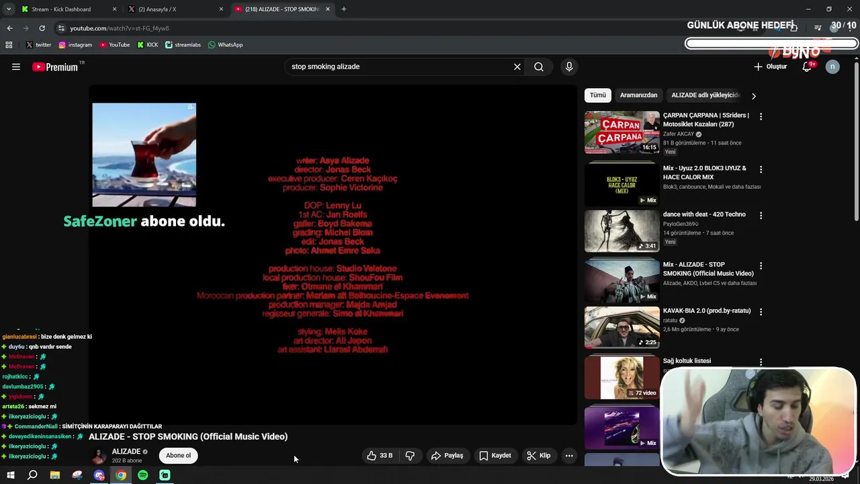Image resolution: width=860 pixels, height=484 pixels.
Task: Open the Streamlabs green taskbar icon
Action: point(165,475)
